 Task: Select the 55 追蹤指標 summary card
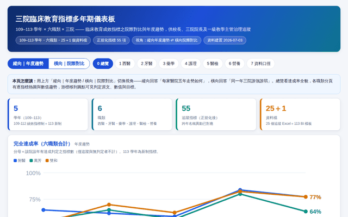click(216, 114)
